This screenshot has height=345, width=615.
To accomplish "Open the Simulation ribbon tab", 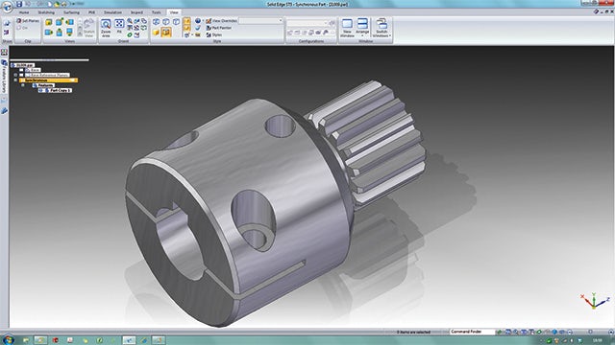I will click(x=112, y=12).
